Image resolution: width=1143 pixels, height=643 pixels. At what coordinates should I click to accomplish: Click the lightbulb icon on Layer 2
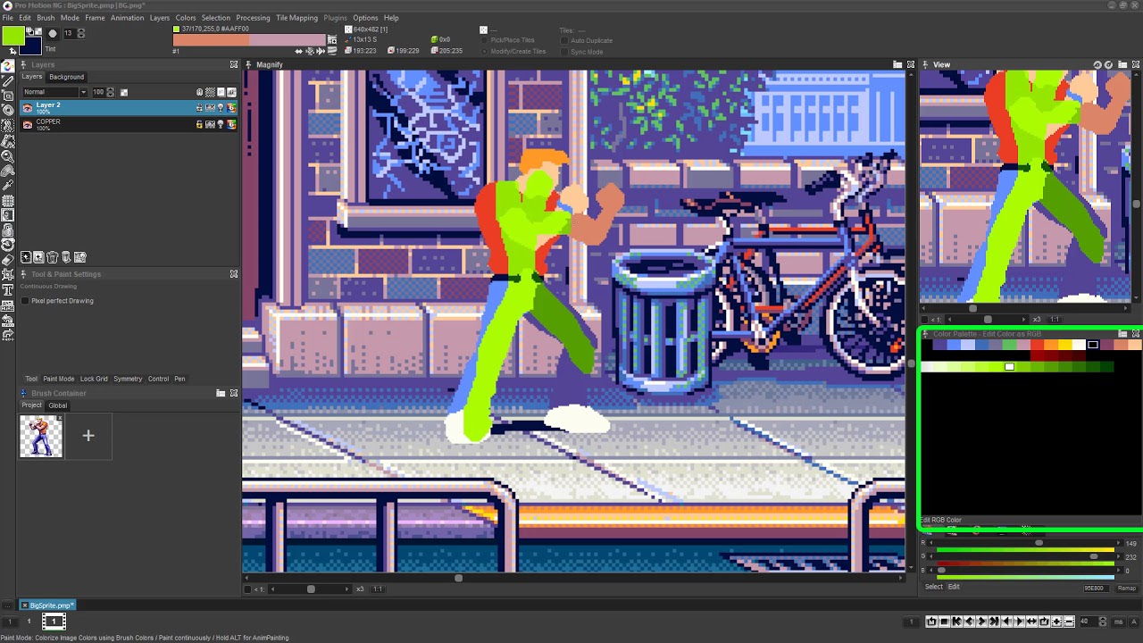[221, 108]
